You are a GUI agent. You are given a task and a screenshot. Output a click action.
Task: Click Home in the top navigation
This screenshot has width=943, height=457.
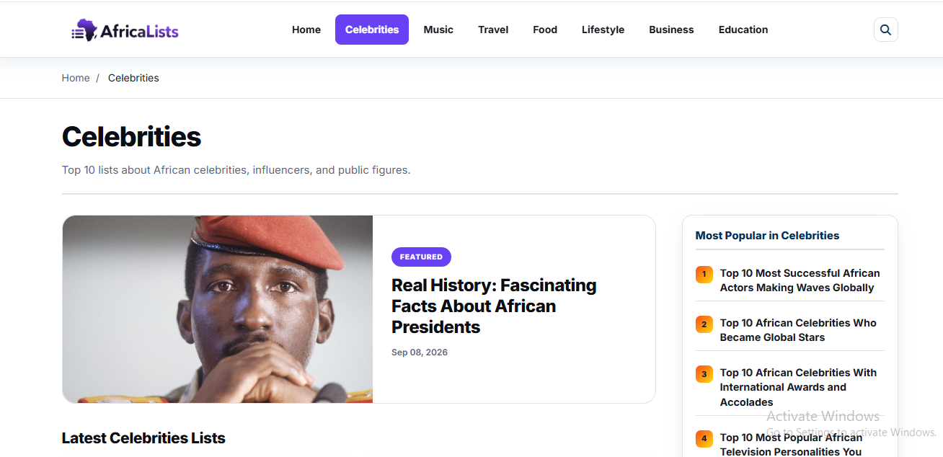306,30
